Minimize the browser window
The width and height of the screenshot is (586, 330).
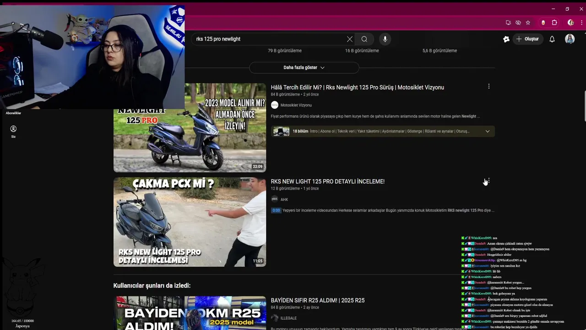coord(553,9)
